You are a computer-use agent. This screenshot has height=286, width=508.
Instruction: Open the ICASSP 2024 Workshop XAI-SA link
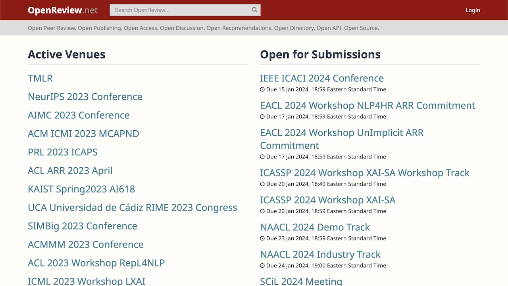(x=328, y=200)
